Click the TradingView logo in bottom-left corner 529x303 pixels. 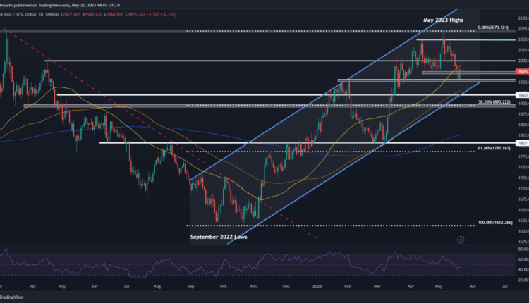14,298
